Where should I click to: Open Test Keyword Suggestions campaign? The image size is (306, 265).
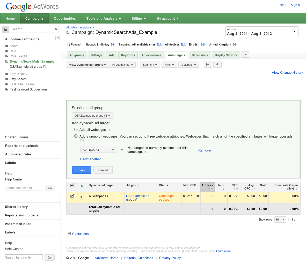tap(28, 89)
